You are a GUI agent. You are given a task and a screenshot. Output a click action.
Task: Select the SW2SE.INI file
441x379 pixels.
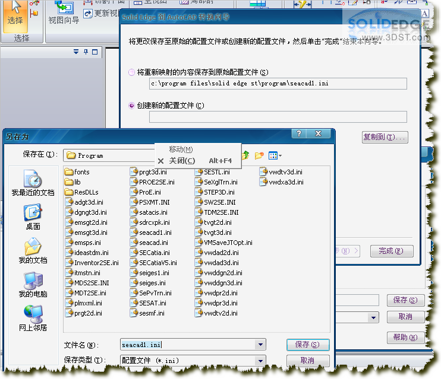(x=215, y=202)
